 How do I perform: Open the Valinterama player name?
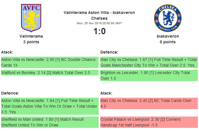31,36
